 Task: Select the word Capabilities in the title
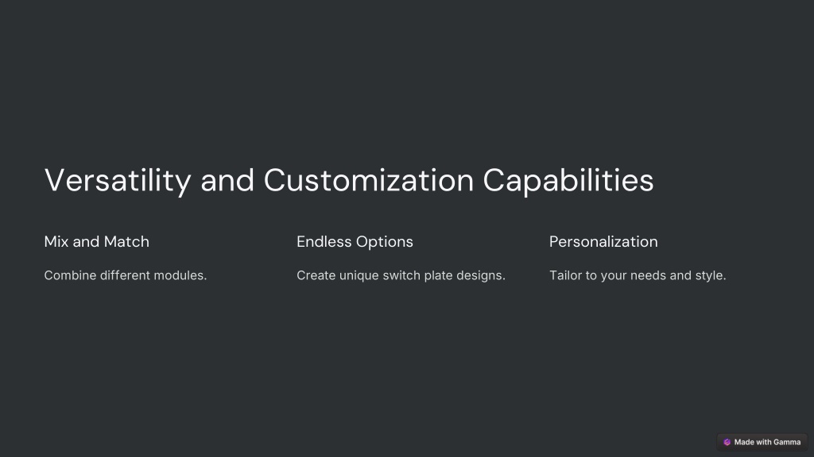point(568,181)
